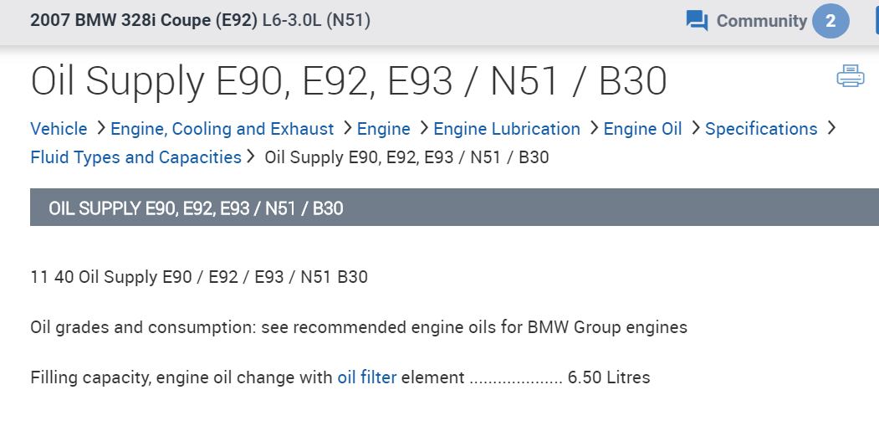This screenshot has height=431, width=879.
Task: Go to Vehicle breadcrumb link
Action: (x=59, y=129)
